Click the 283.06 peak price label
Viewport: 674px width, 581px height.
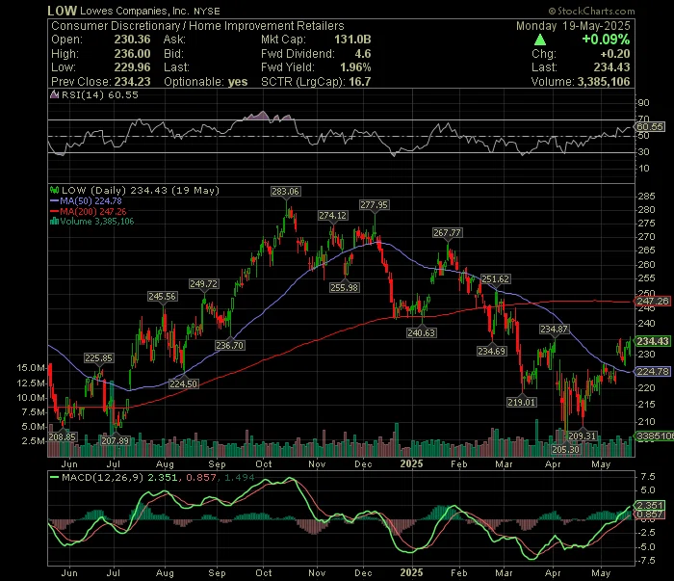click(285, 192)
